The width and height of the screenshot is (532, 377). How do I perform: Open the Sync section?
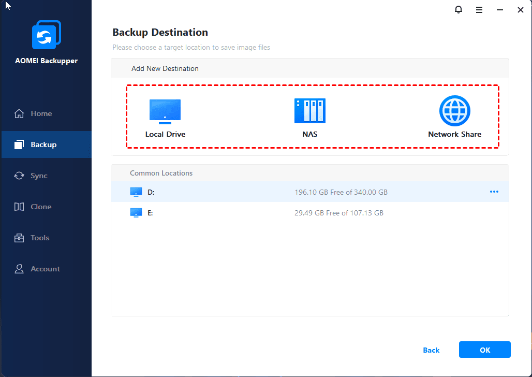(x=39, y=176)
